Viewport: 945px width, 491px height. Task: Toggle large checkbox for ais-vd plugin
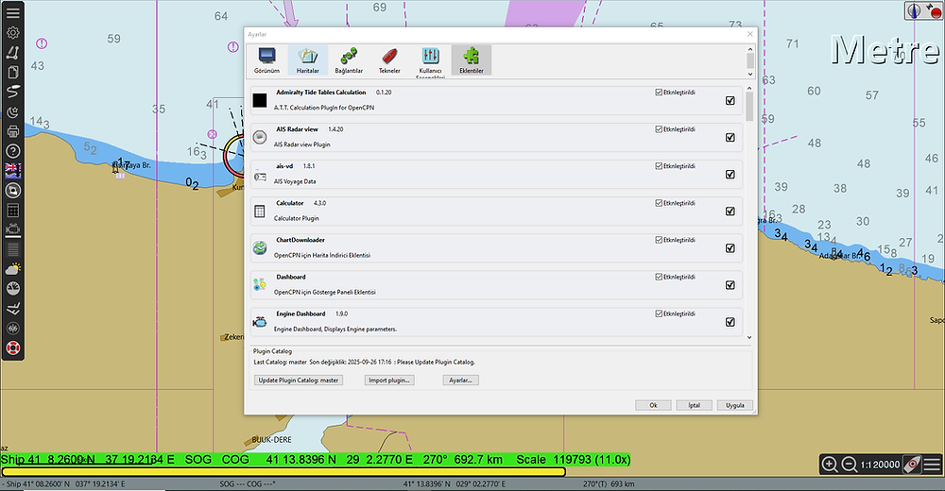tap(730, 174)
